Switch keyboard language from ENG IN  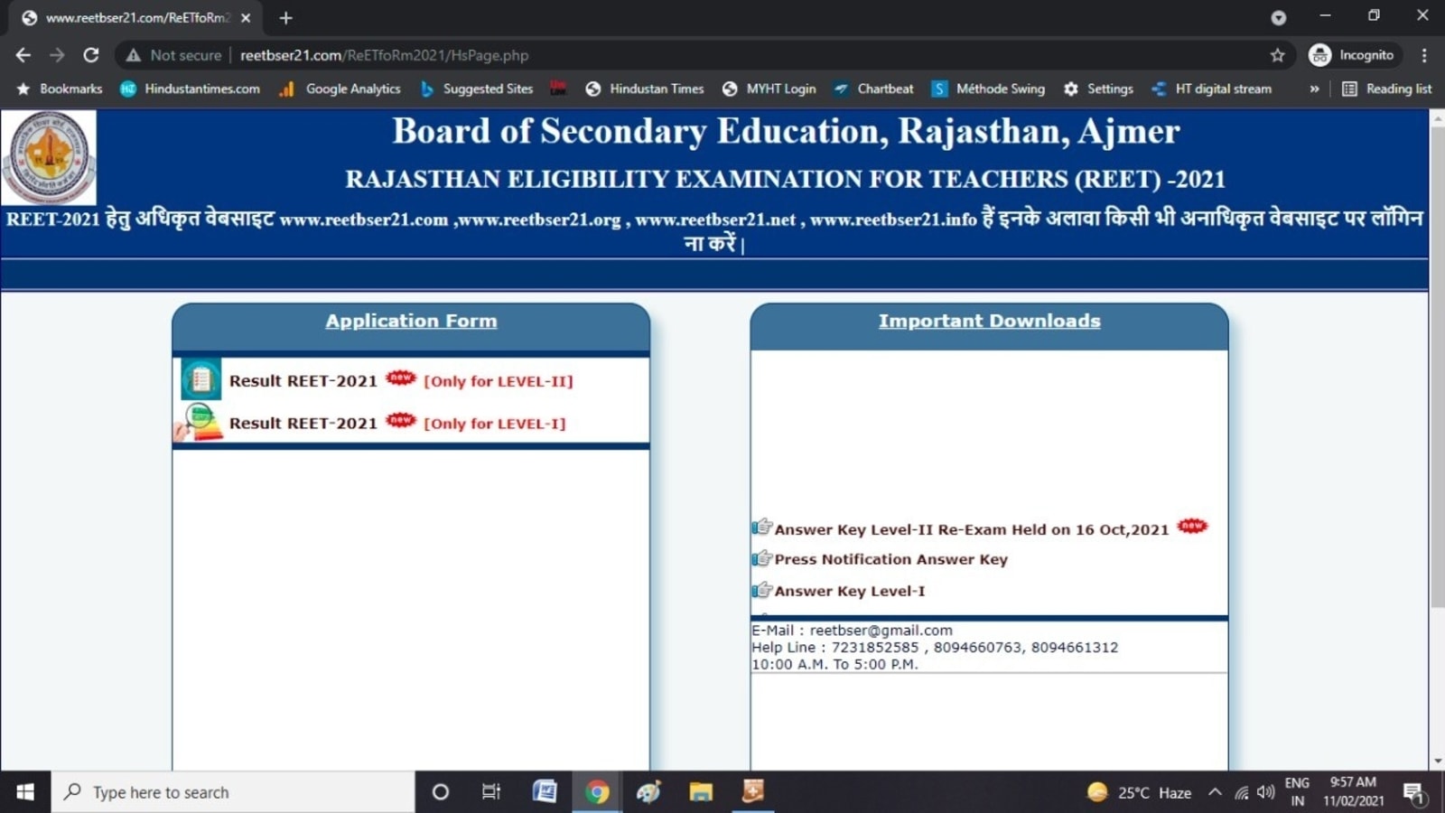pyautogui.click(x=1297, y=791)
